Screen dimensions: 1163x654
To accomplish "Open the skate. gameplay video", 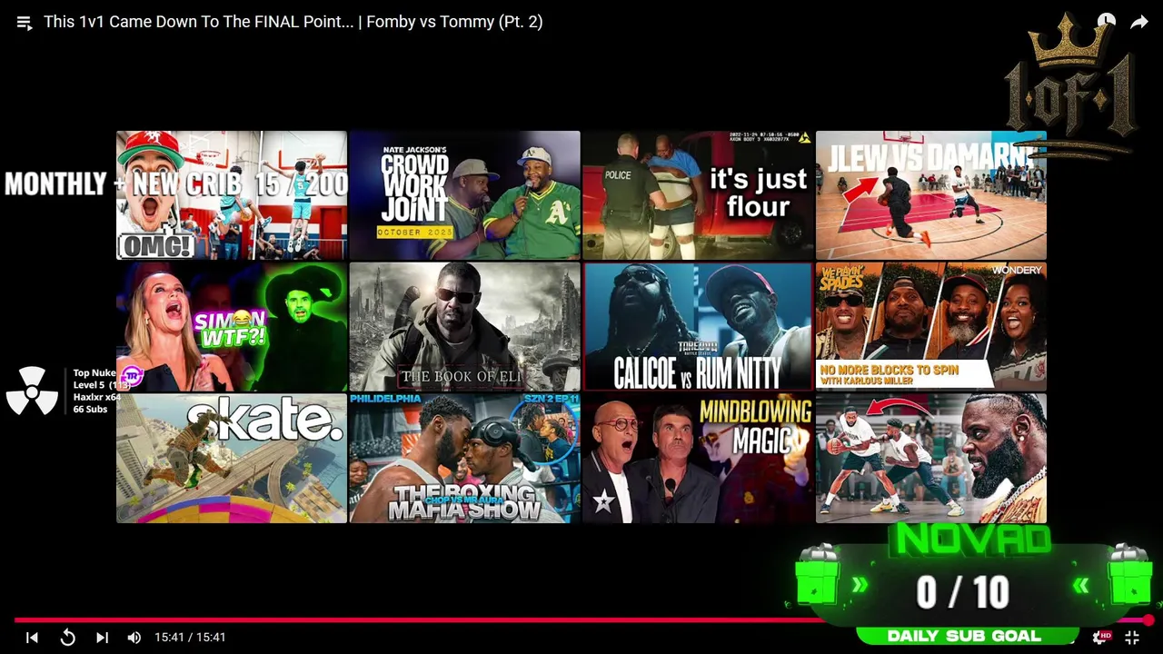I will click(232, 458).
